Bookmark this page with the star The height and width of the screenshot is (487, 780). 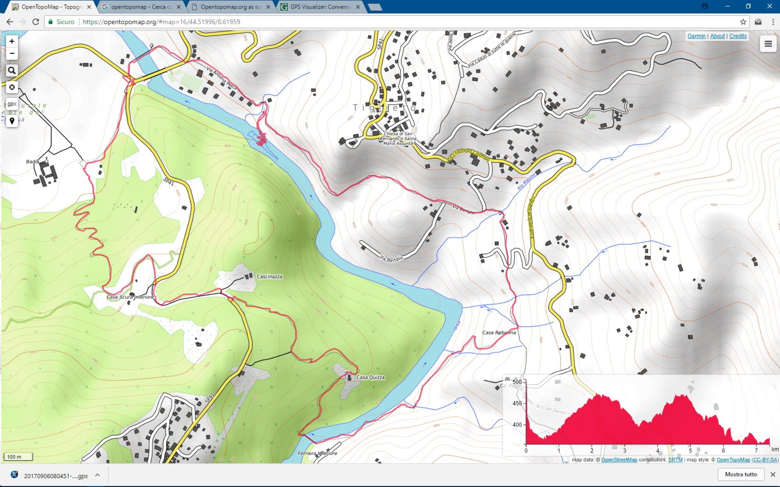[x=743, y=22]
